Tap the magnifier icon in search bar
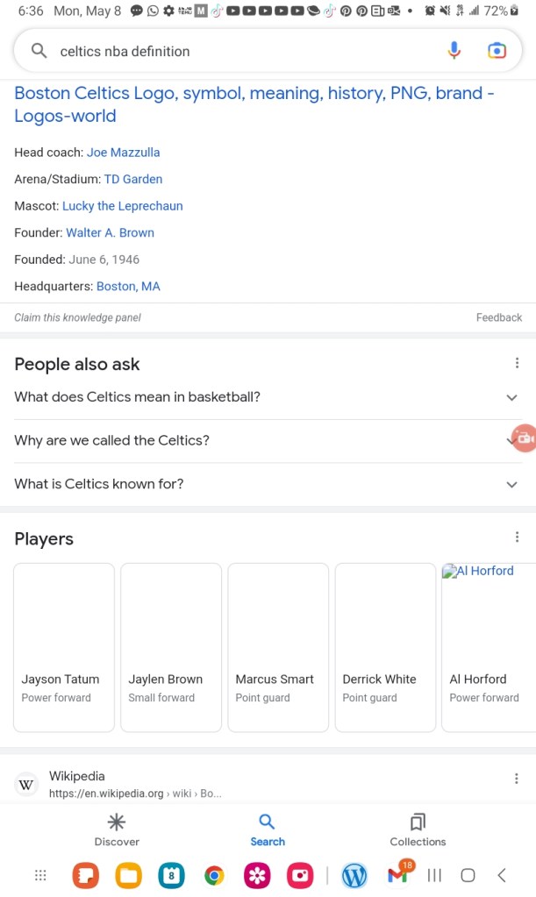The width and height of the screenshot is (536, 897). (x=39, y=51)
